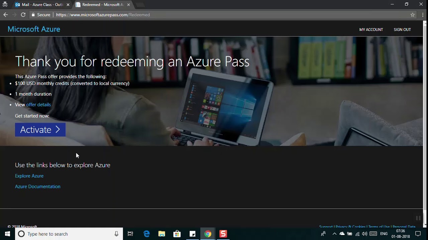This screenshot has height=240, width=428.
Task: Click the OneDrive cloud tray icon
Action: pos(342,234)
